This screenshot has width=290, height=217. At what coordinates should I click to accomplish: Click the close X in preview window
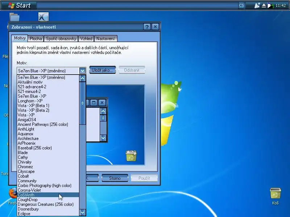(102, 102)
